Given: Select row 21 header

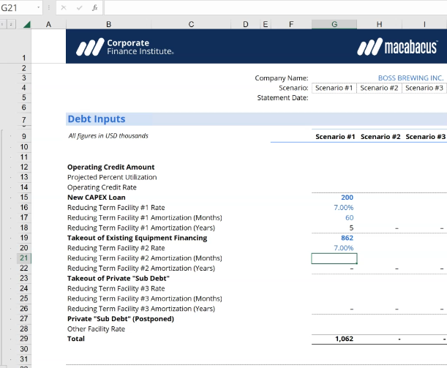Looking at the screenshot, I should click(23, 258).
